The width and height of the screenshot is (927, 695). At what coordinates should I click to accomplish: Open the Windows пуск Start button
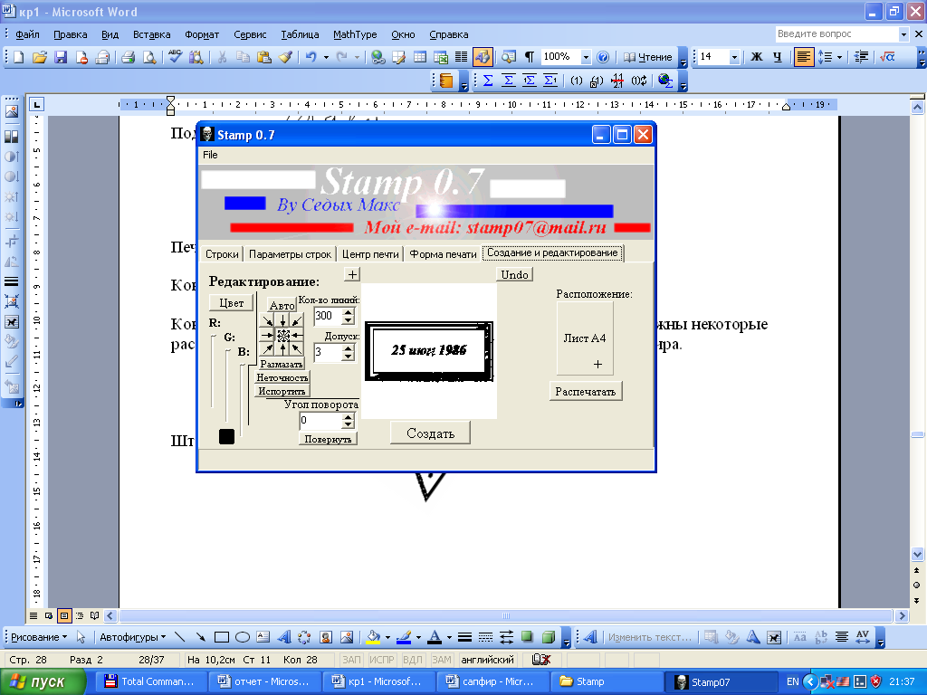click(42, 682)
